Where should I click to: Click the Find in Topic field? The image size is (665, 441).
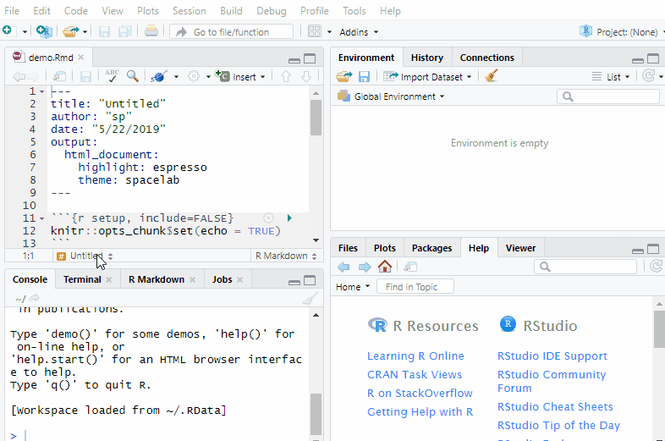[415, 287]
